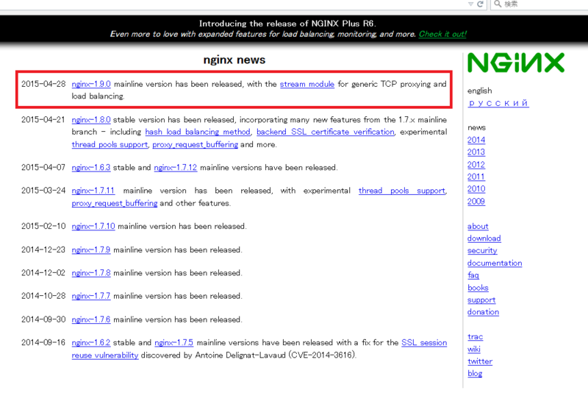Open thread pools support link under 1.8.0
The width and height of the screenshot is (588, 393).
pos(110,144)
